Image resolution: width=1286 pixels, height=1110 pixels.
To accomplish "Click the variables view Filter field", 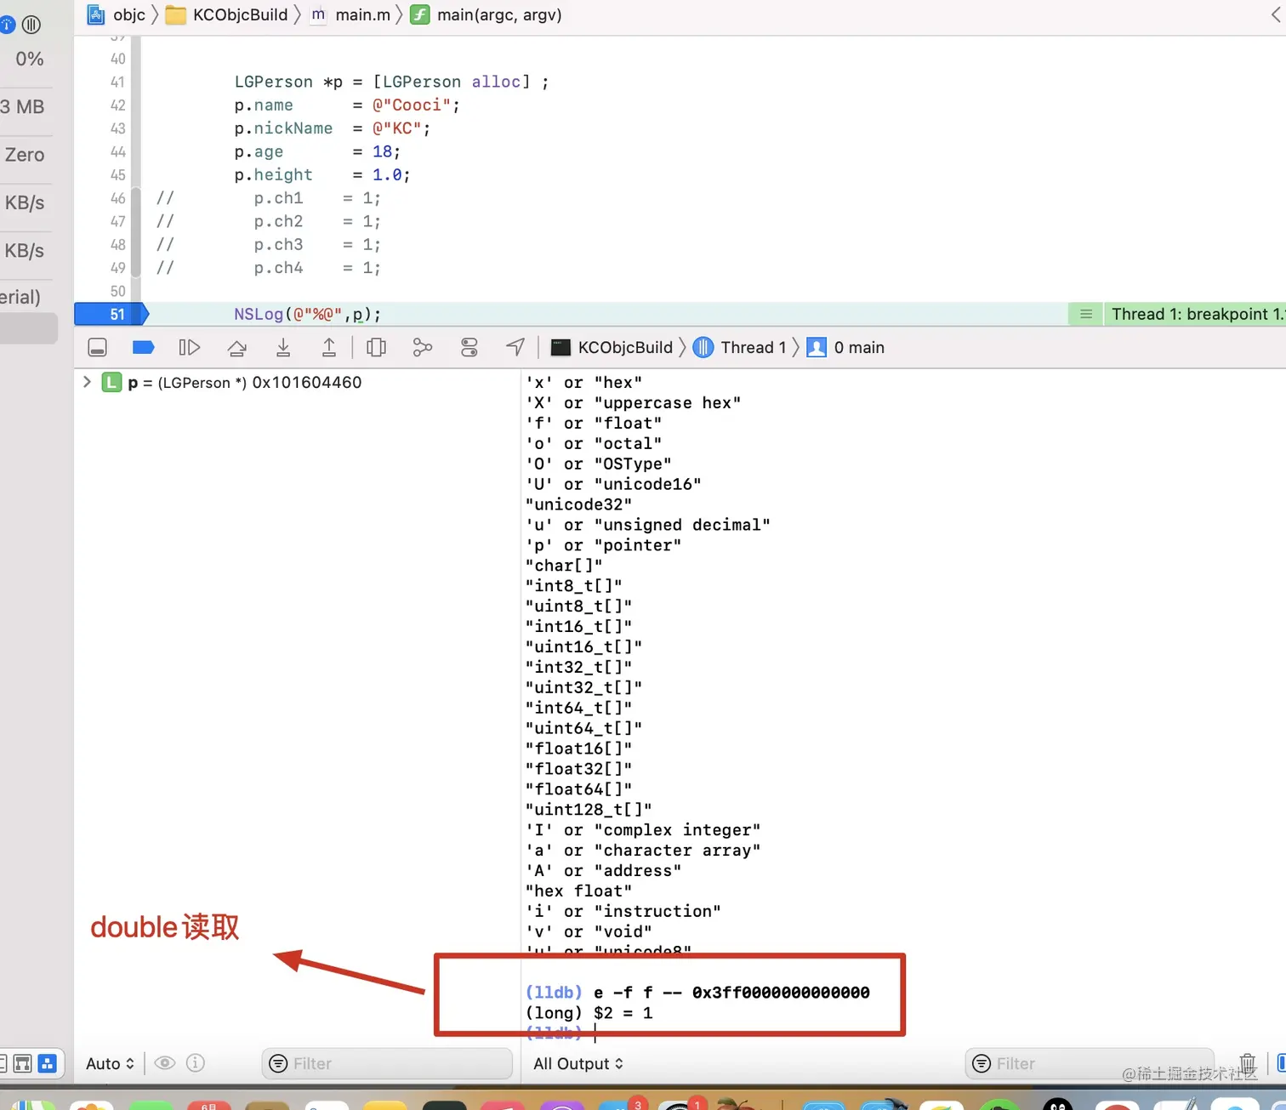I will (x=387, y=1063).
